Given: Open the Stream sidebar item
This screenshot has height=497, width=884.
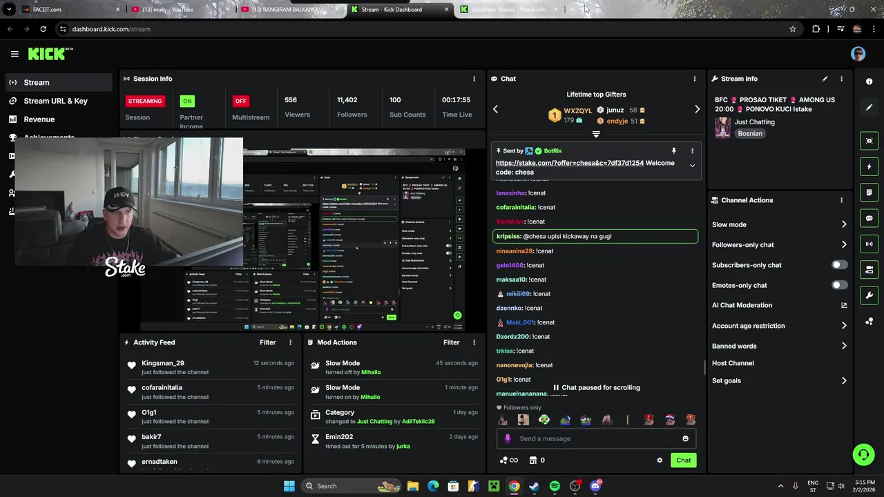Looking at the screenshot, I should click(x=58, y=82).
